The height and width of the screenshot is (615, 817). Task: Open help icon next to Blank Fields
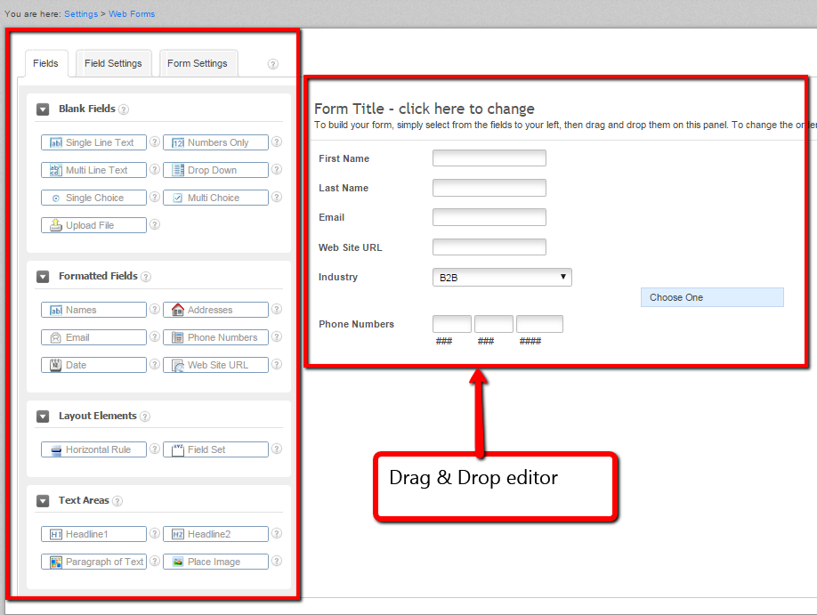click(x=124, y=109)
